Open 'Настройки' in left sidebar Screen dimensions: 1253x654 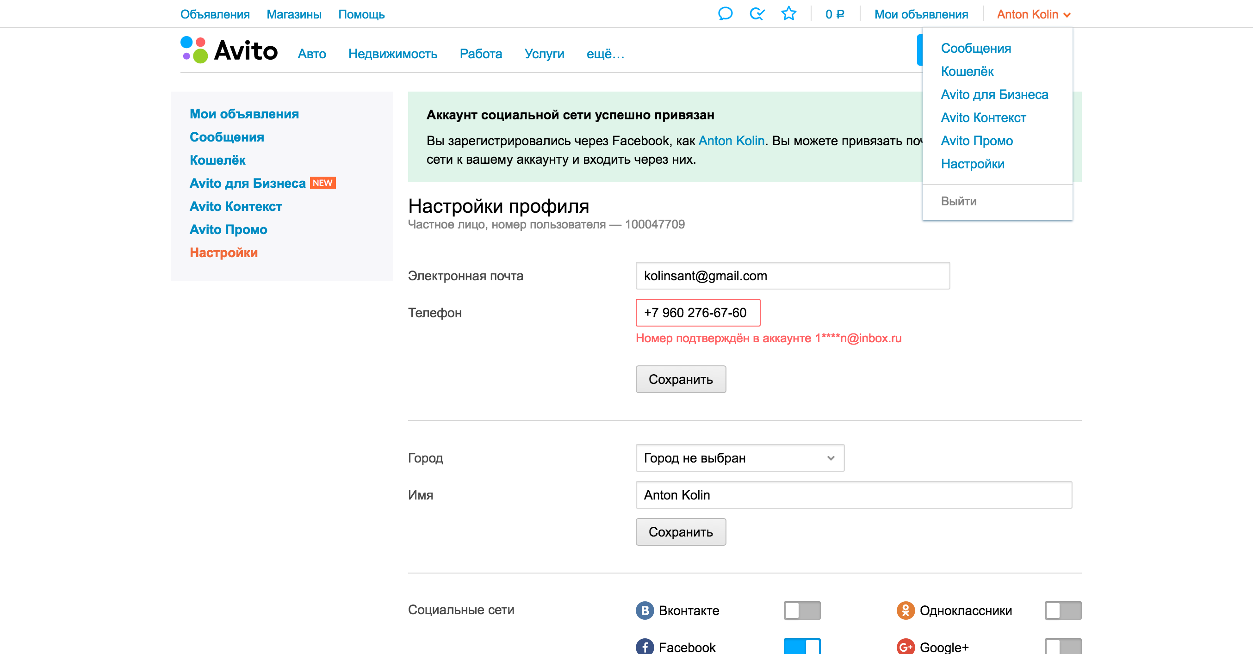pyautogui.click(x=223, y=253)
